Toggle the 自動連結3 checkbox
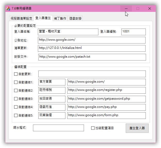Viewport: 161px width, 148px height. click(x=16, y=99)
